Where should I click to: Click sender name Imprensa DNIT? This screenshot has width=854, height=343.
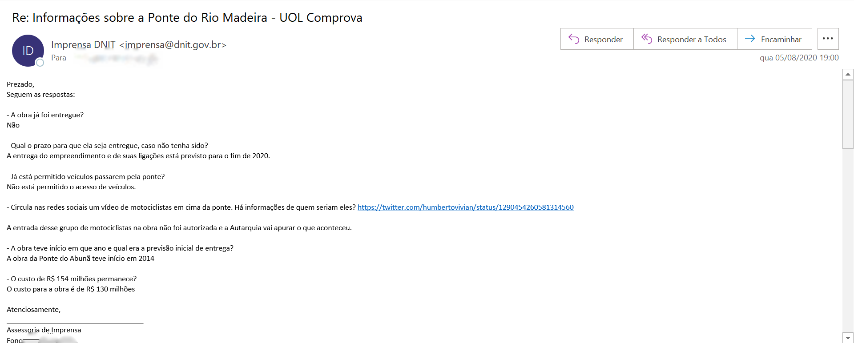[83, 44]
